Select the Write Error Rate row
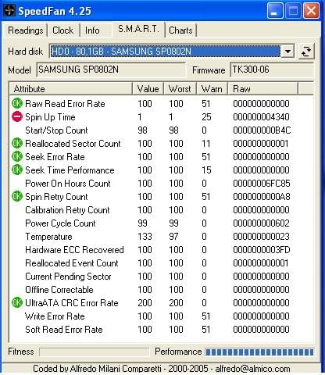This screenshot has height=375, width=325. 161,316
